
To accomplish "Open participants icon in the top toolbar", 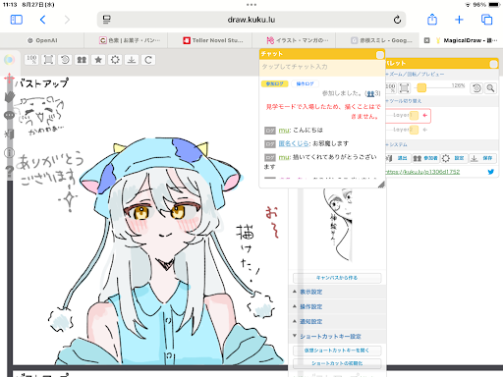I will click(82, 60).
